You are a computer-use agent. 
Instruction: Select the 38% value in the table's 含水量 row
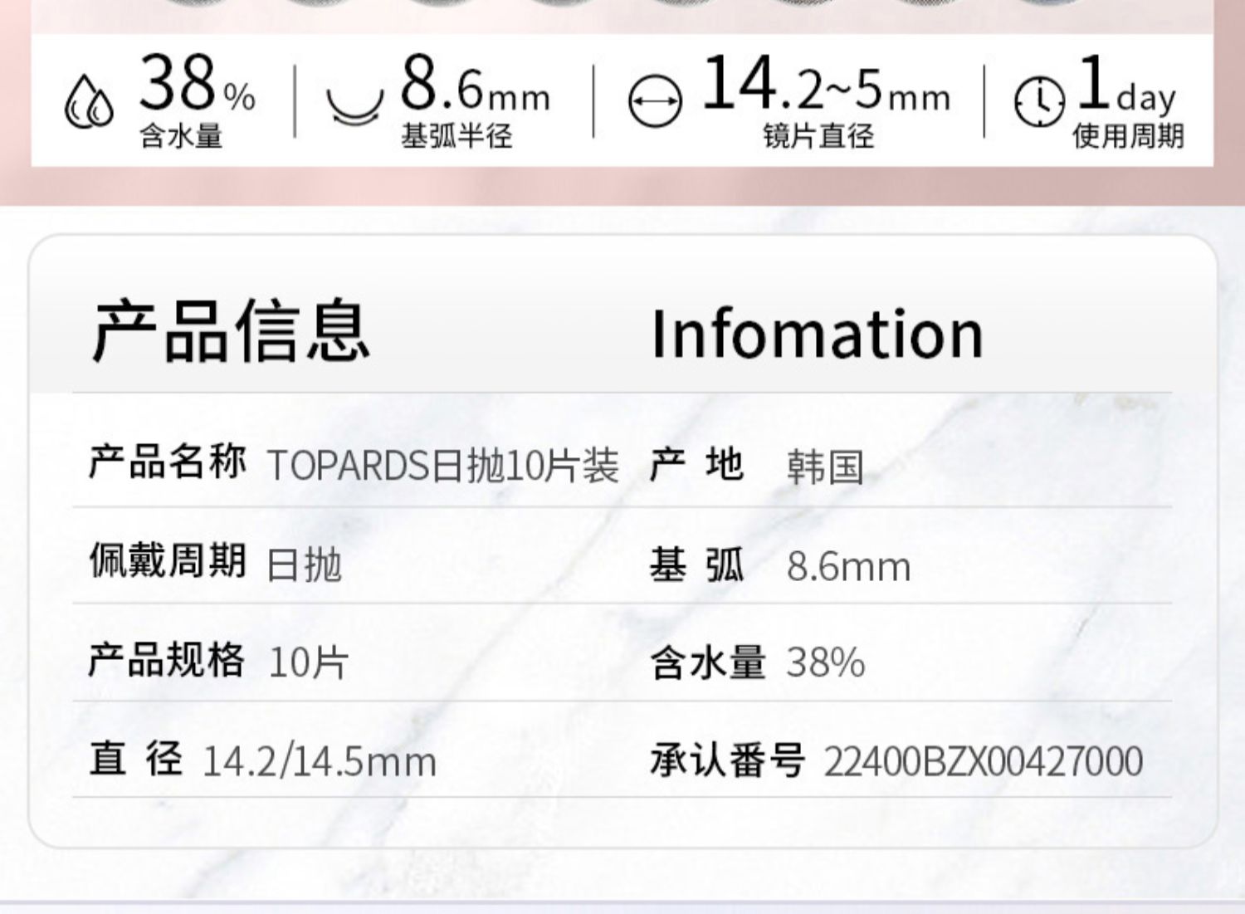pyautogui.click(x=826, y=662)
